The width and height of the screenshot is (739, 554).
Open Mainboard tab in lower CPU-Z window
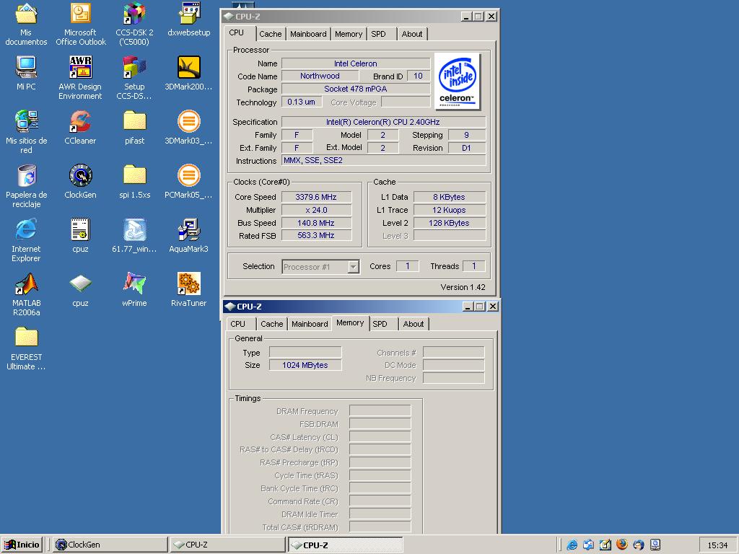[x=309, y=324]
